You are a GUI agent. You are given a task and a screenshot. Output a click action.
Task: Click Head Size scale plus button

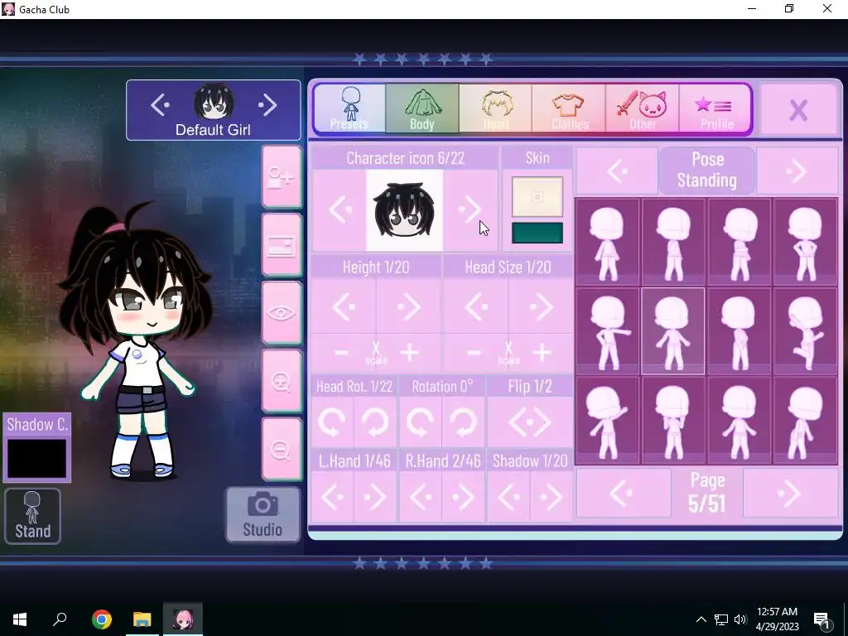[542, 353]
